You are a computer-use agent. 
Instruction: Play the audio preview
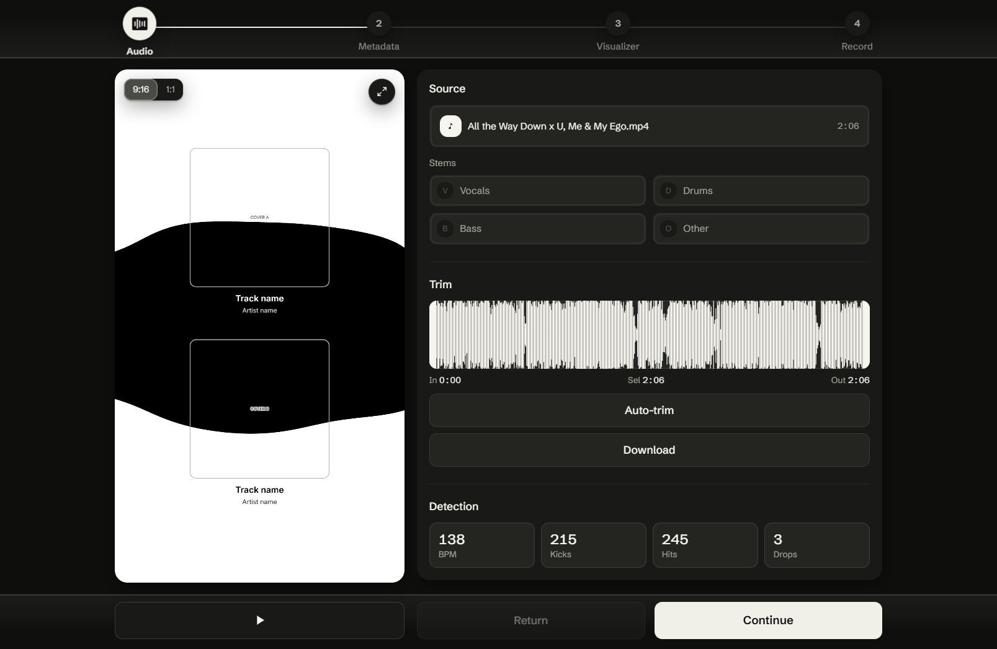259,620
